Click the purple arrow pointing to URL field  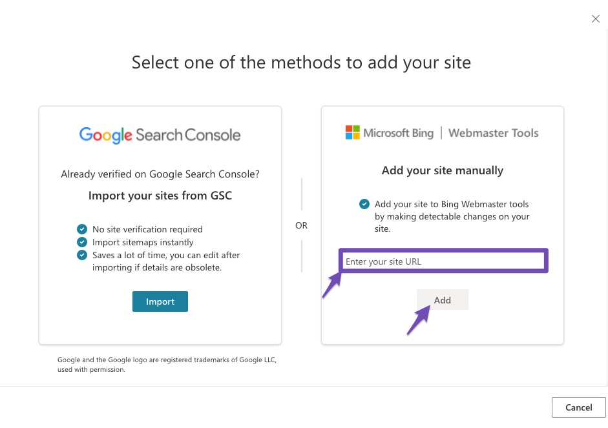click(x=332, y=285)
